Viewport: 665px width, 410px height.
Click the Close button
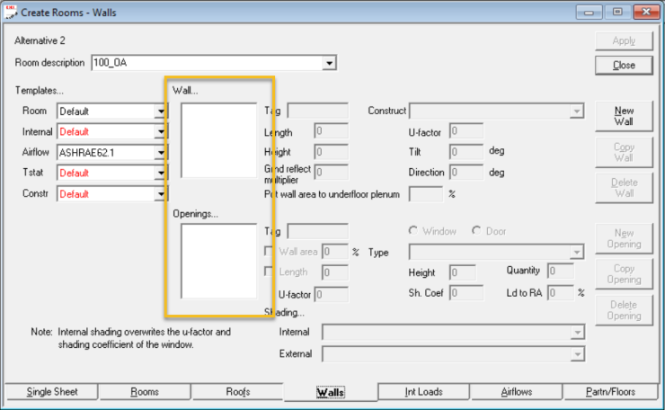624,66
